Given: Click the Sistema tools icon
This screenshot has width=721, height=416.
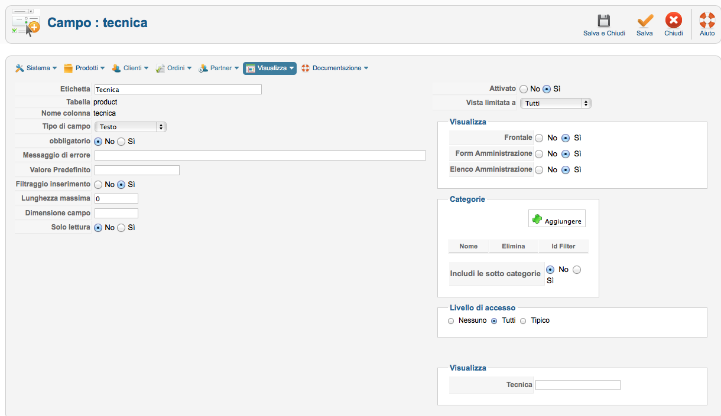Looking at the screenshot, I should tap(20, 68).
